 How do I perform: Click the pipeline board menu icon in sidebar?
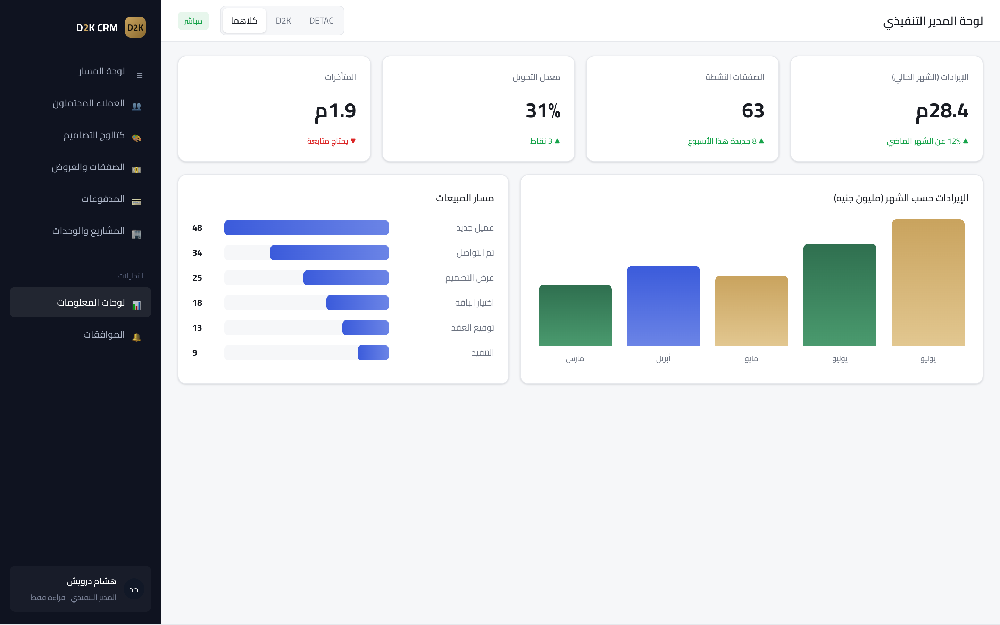(139, 75)
